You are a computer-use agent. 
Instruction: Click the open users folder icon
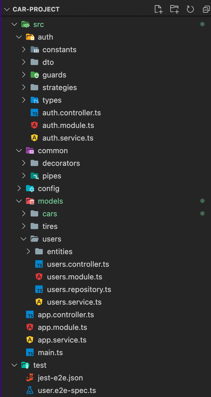(x=34, y=239)
